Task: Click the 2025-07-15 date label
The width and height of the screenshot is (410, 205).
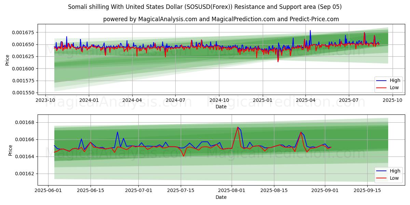Action: click(x=181, y=191)
